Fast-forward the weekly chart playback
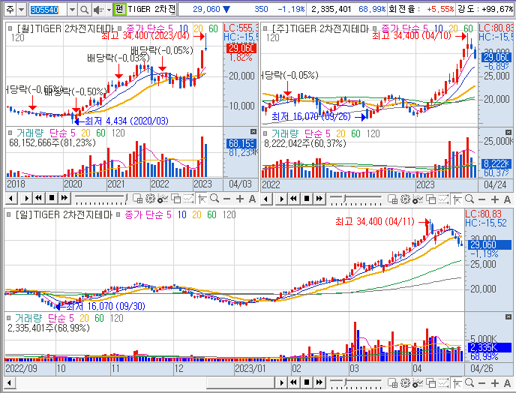Viewport: 516px width, 393px height. pyautogui.click(x=319, y=199)
